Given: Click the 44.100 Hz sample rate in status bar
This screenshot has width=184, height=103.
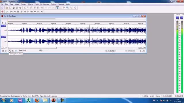Looking at the screenshot, I should click(x=145, y=96).
